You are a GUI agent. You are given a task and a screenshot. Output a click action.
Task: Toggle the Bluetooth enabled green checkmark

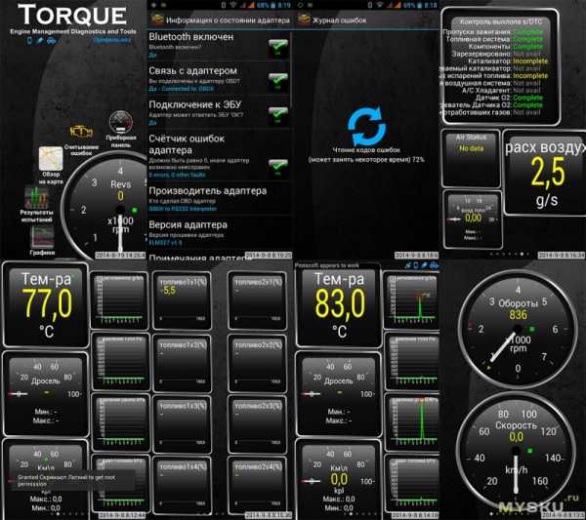click(x=278, y=46)
